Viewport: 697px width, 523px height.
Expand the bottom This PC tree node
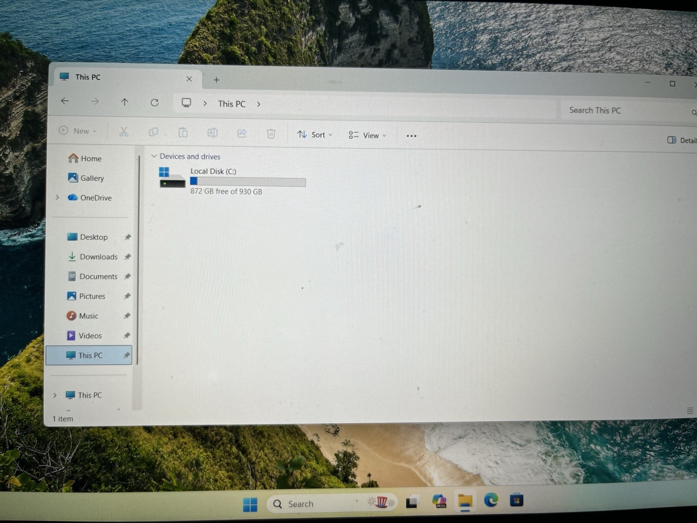55,395
